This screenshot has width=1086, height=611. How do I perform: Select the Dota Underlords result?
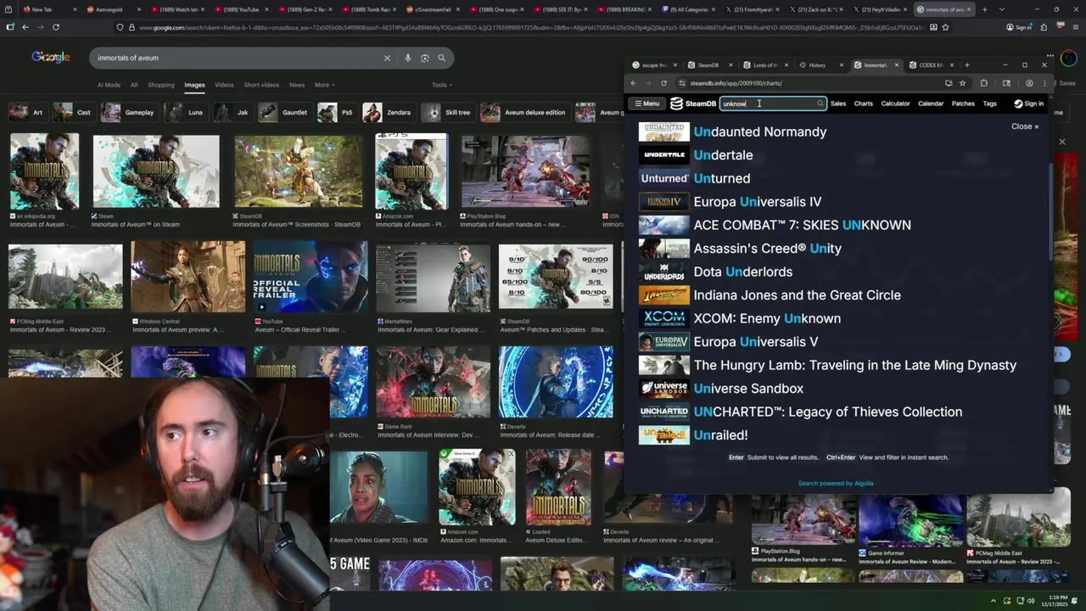click(x=838, y=272)
